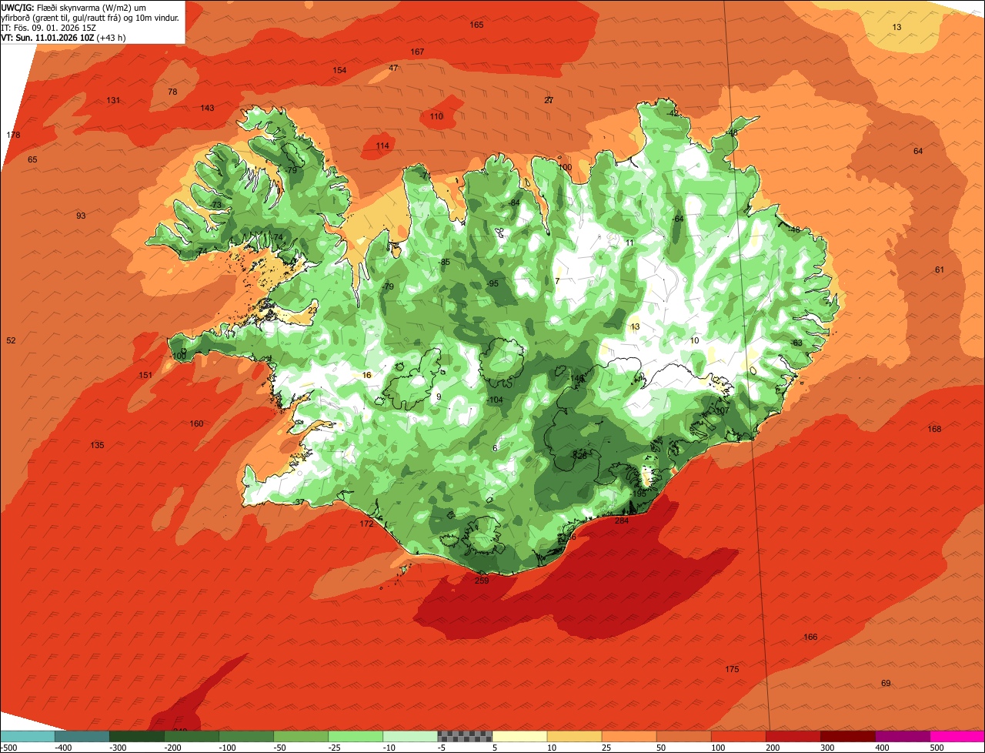The height and width of the screenshot is (753, 985).
Task: Click the checkered -5 to 5 legend swatch
Action: (465, 736)
